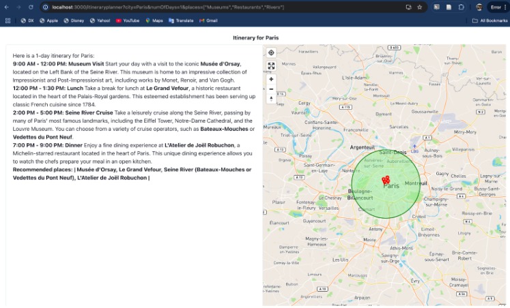Click the 7:00 PM - 9:00 PM Dinner heading
The height and width of the screenshot is (308, 510).
(x=48, y=145)
